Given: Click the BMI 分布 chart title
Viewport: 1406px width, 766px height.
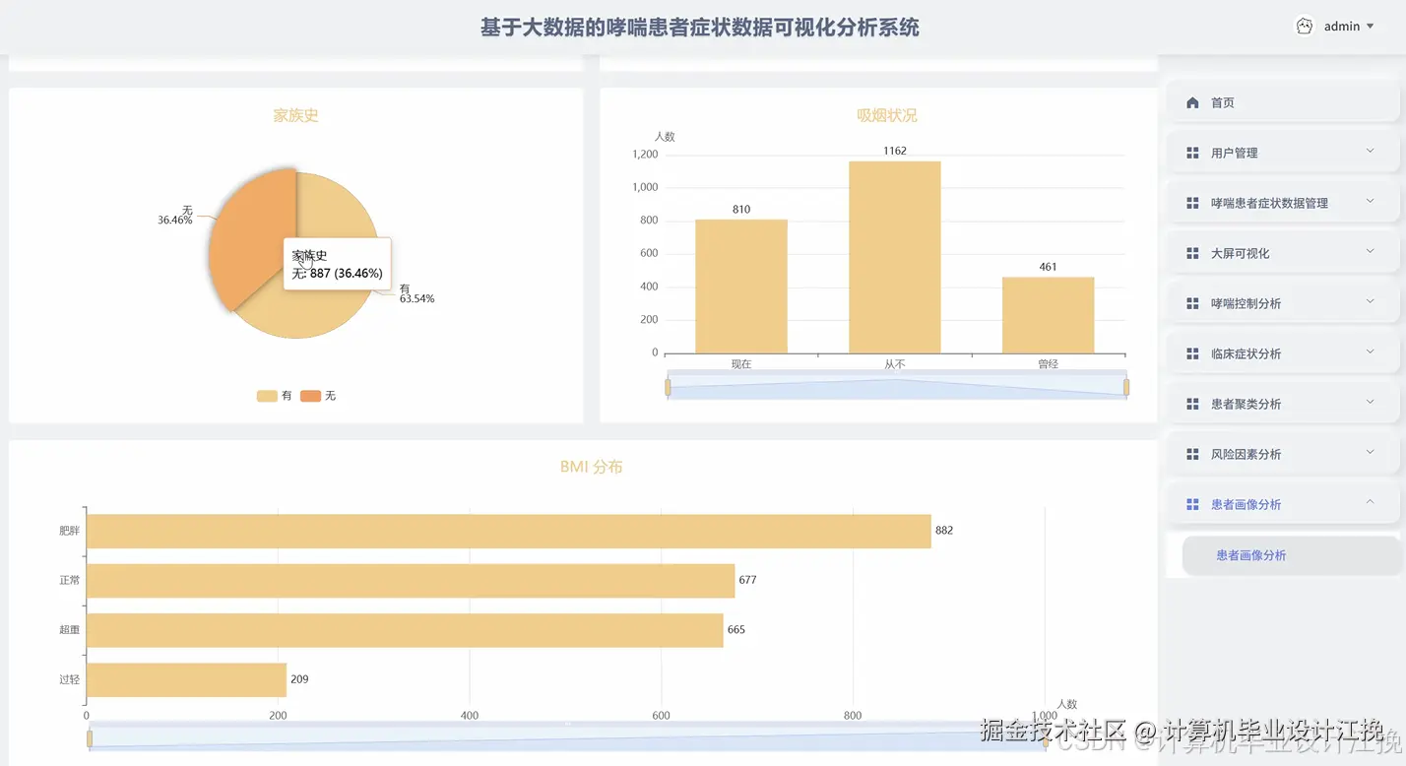Looking at the screenshot, I should click(592, 467).
